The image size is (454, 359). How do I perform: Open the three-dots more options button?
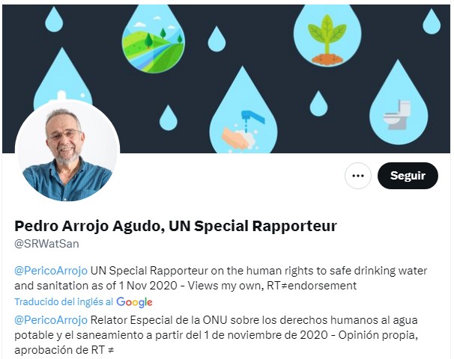point(358,176)
